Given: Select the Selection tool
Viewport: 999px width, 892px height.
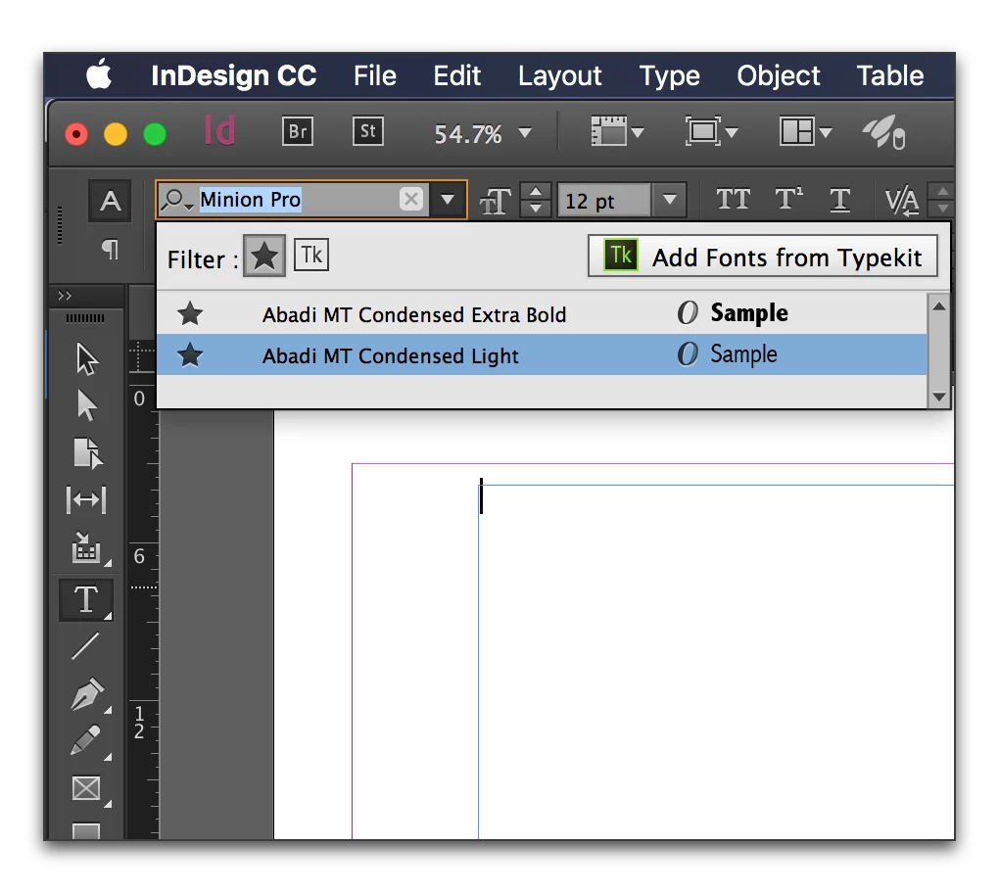Looking at the screenshot, I should click(86, 360).
